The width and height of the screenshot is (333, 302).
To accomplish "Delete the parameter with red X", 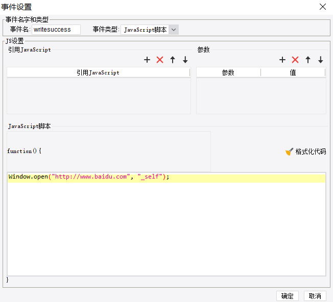I will pos(295,60).
